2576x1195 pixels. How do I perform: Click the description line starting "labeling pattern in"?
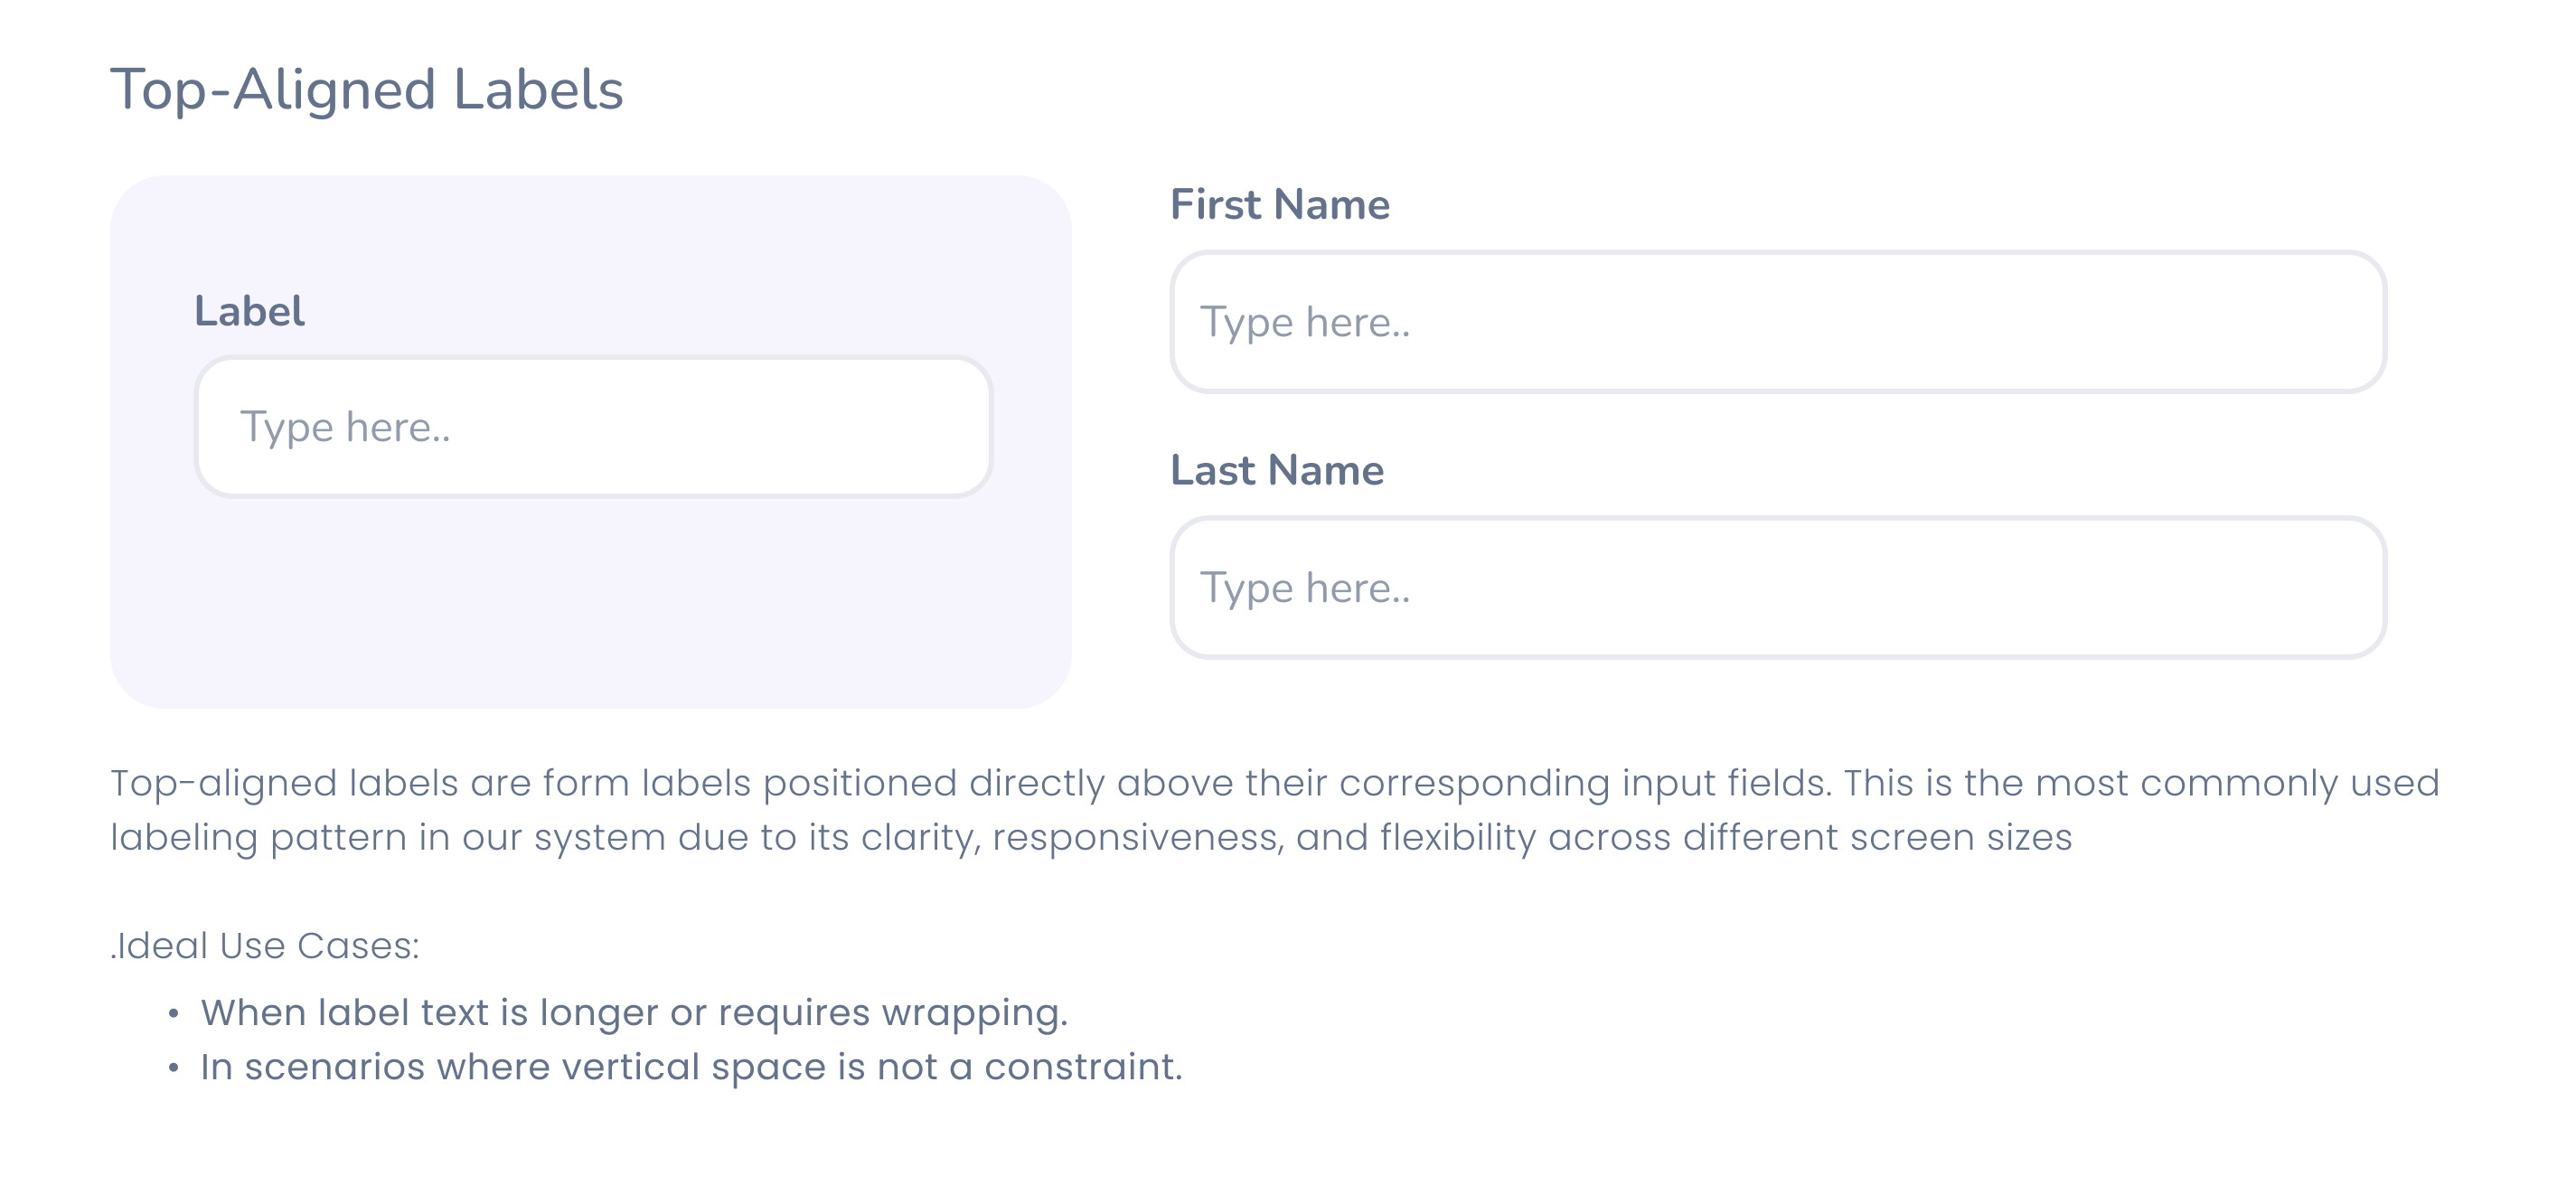click(1091, 837)
